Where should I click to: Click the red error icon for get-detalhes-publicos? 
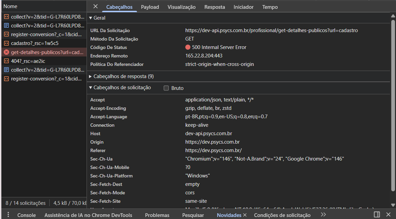pos(6,52)
